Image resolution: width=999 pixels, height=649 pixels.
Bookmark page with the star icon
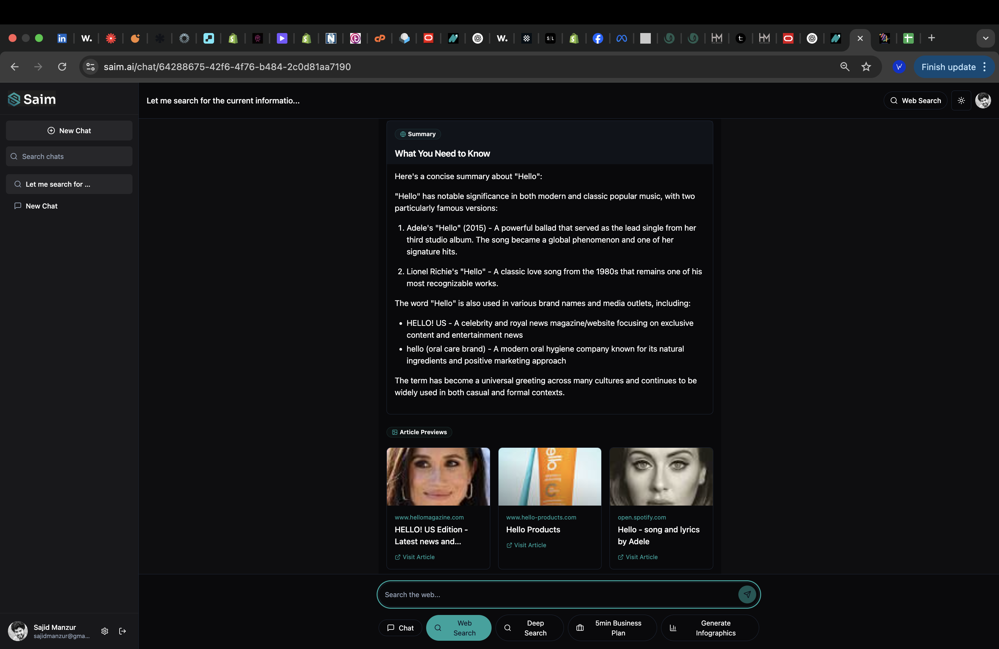866,67
